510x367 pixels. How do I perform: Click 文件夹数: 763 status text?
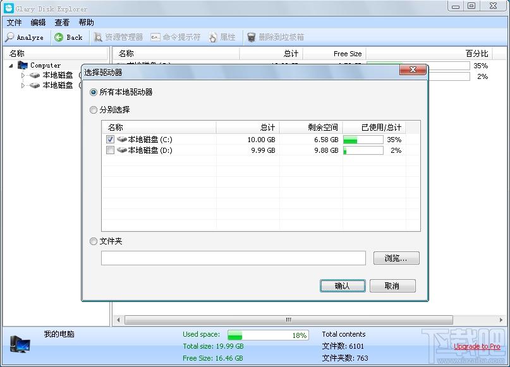(345, 358)
